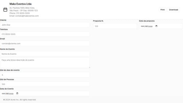Viewport: 183px width, 103px height.
Task: Click the Proposta N. label
Action: pyautogui.click(x=98, y=21)
